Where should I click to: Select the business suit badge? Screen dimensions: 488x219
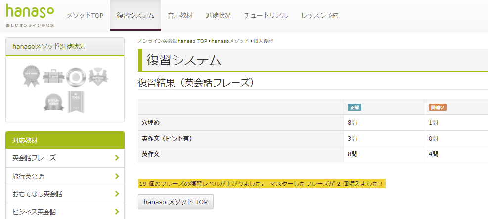pyautogui.click(x=98, y=76)
